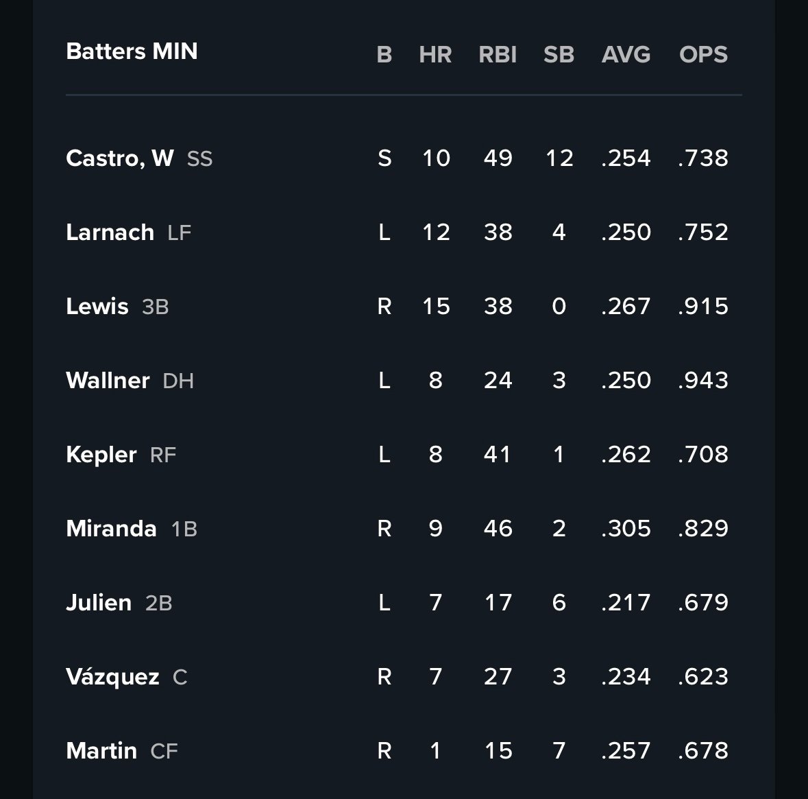Sort batters by AVG column
The image size is (808, 799).
626,55
